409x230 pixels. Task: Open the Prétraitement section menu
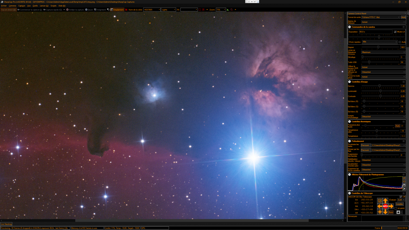click(x=404, y=141)
